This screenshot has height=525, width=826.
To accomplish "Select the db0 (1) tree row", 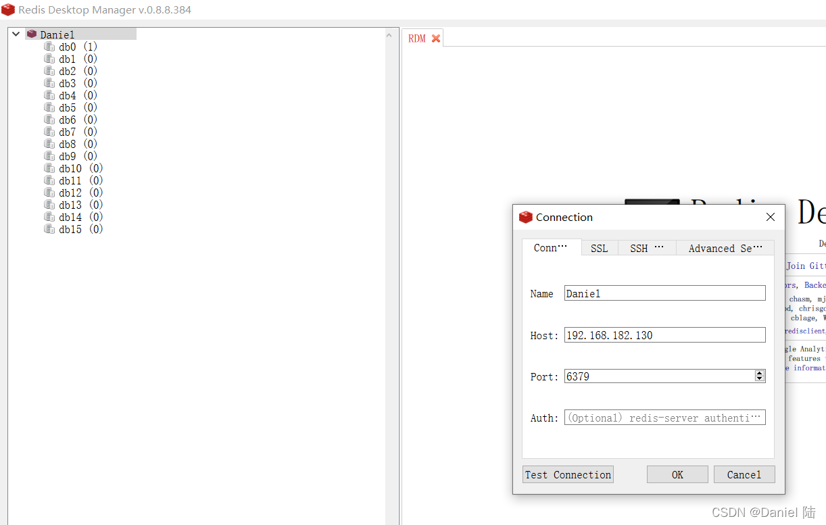I will tap(71, 47).
